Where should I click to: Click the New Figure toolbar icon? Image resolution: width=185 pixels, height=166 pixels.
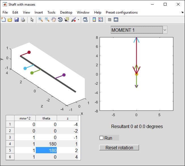tap(3, 20)
